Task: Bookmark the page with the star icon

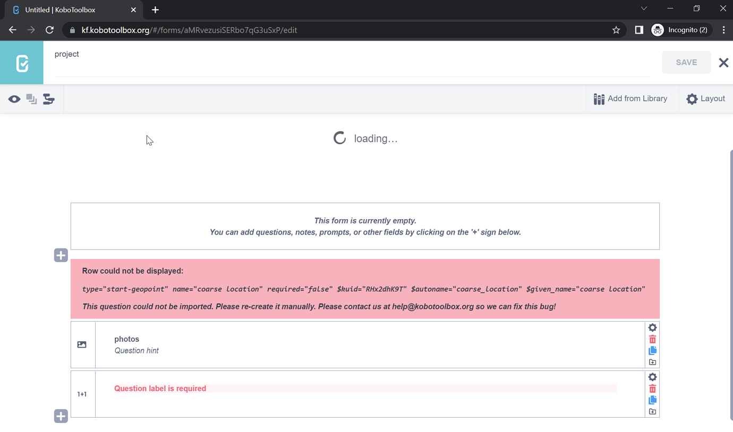Action: click(616, 30)
